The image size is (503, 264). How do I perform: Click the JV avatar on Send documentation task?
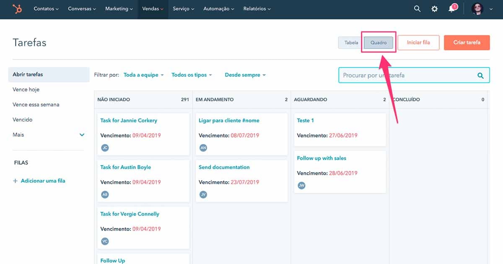click(x=203, y=194)
